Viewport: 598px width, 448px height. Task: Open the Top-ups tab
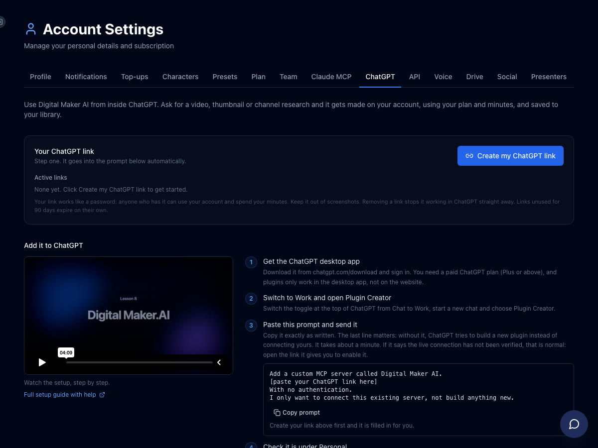point(135,77)
